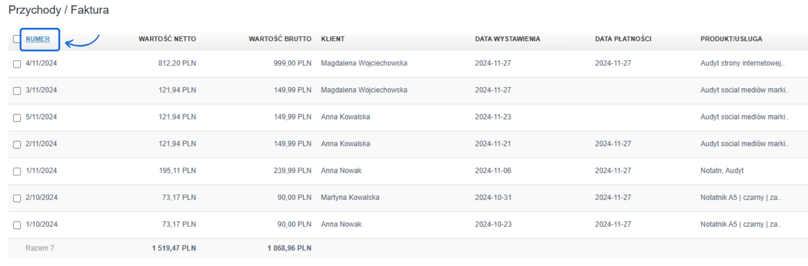Enable the checkbox for invoice 1/11/2024
Screen dimensions: 808x266
coord(17,172)
